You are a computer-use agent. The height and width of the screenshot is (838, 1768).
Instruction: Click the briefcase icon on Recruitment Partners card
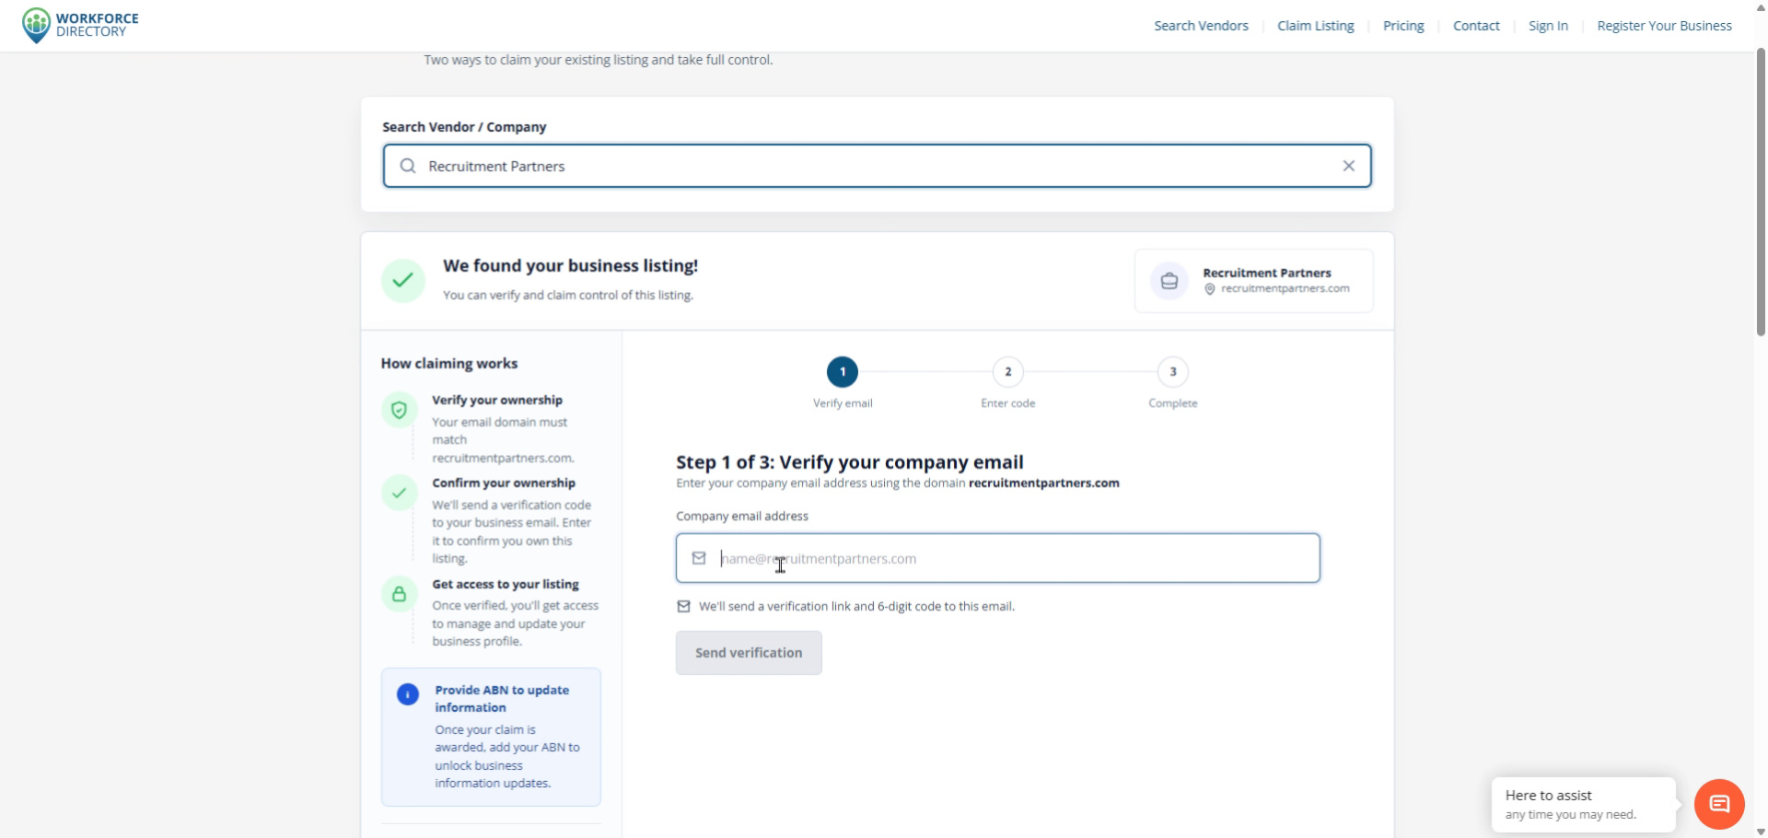click(1169, 281)
